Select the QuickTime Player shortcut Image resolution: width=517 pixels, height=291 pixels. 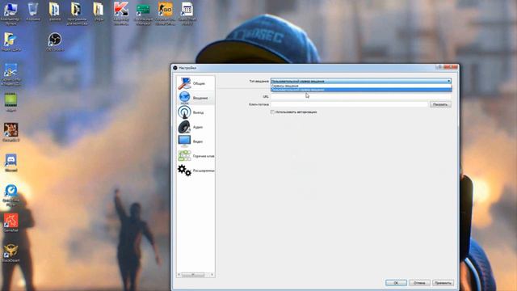pos(11,196)
